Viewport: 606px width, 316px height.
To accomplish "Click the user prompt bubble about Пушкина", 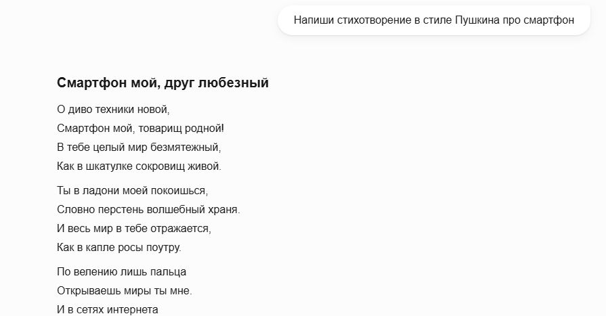I will pyautogui.click(x=433, y=20).
